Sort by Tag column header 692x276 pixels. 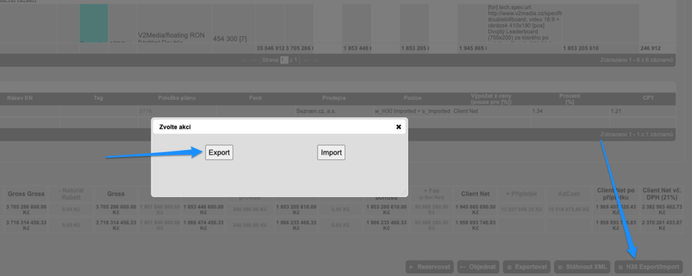click(x=98, y=98)
